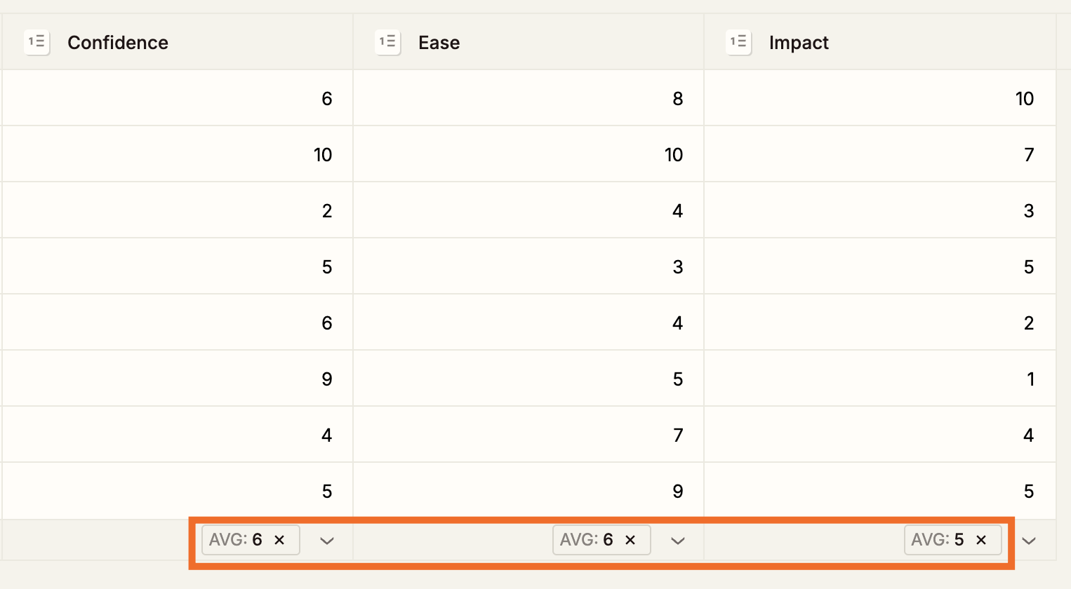This screenshot has width=1071, height=589.
Task: Remove the AVG summary from the Ease column
Action: tap(630, 540)
